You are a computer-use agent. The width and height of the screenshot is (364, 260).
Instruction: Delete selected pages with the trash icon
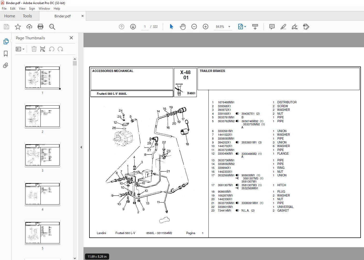point(34,49)
